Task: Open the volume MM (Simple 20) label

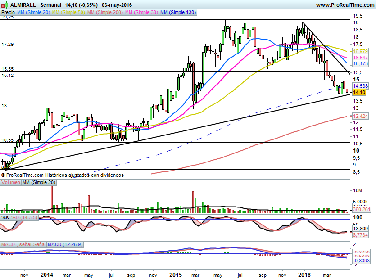Action: [39, 182]
